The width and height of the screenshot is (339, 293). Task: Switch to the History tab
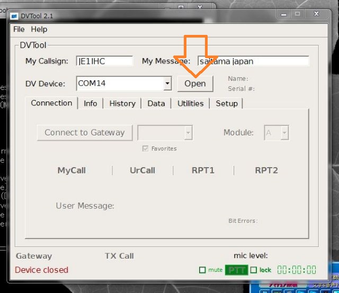coord(122,103)
